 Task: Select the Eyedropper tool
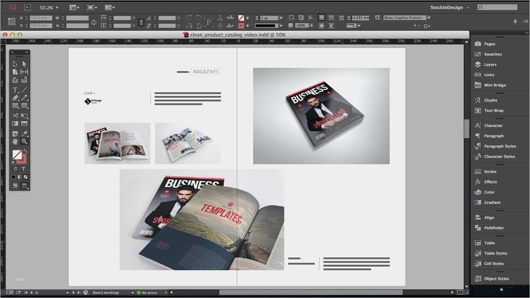tap(25, 133)
